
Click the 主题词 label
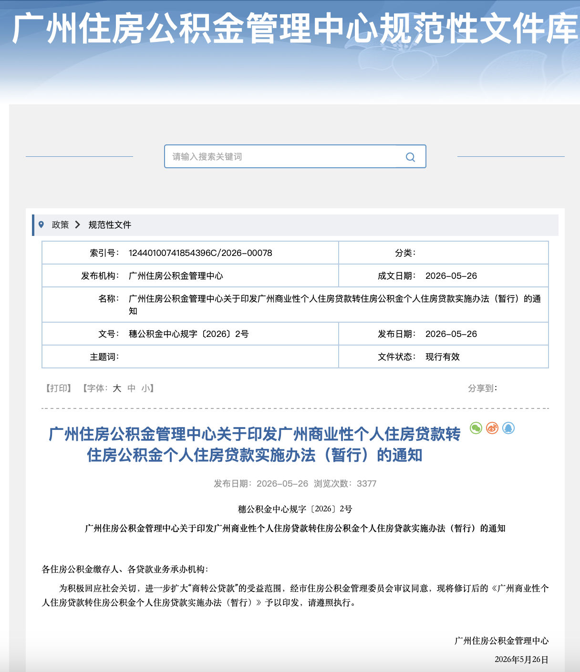pyautogui.click(x=104, y=357)
